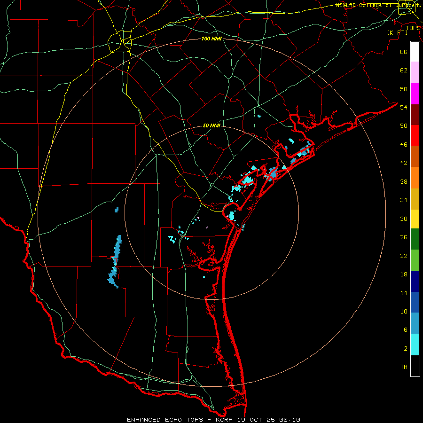Click the 'TOPS' legend title
Screen dimensions: 423x423
(x=413, y=28)
